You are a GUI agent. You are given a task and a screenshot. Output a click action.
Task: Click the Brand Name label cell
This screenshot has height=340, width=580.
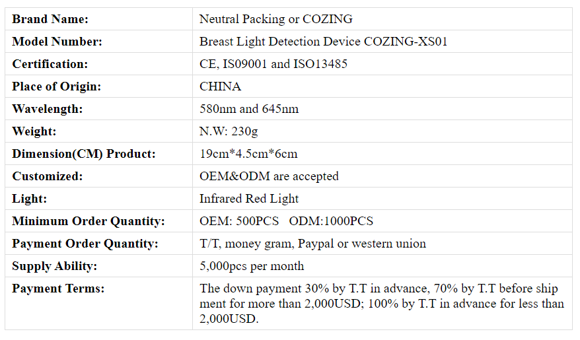point(99,19)
